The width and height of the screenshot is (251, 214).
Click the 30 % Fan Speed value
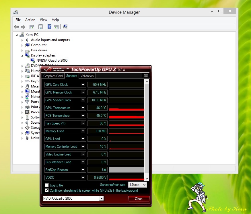98,123
